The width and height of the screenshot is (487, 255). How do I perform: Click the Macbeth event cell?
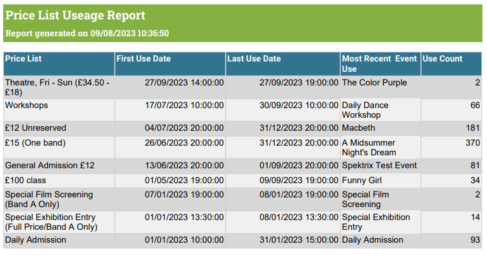point(380,128)
